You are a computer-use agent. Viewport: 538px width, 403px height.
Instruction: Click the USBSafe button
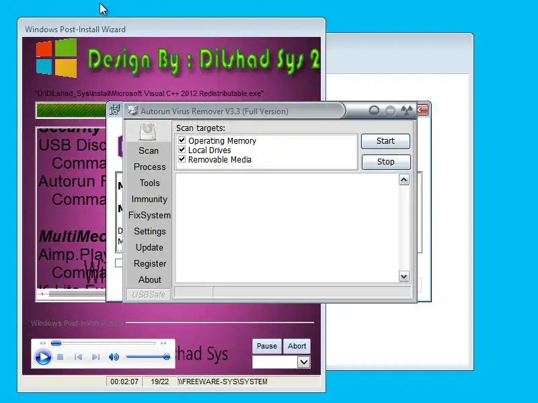point(149,294)
